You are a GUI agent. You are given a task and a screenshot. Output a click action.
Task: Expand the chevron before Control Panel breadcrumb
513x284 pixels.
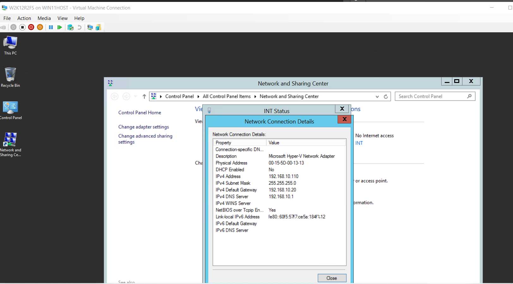point(161,97)
